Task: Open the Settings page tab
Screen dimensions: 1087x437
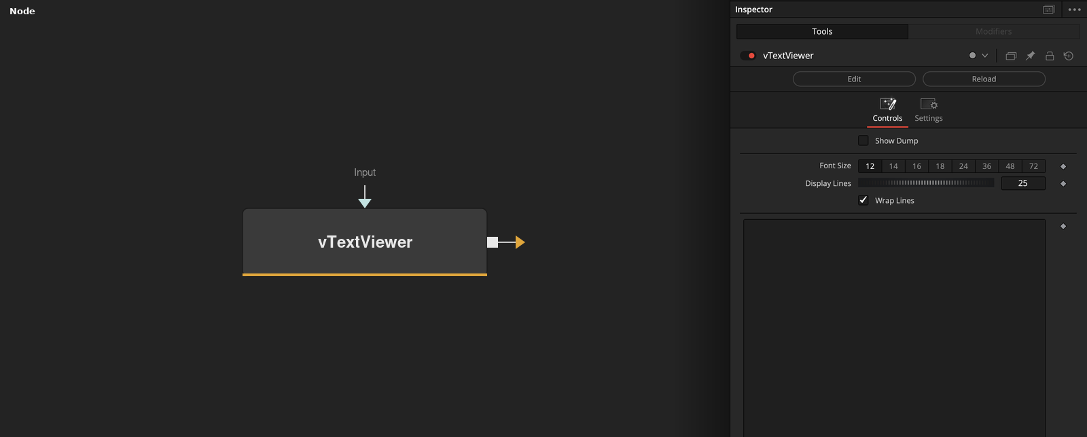Action: (929, 111)
